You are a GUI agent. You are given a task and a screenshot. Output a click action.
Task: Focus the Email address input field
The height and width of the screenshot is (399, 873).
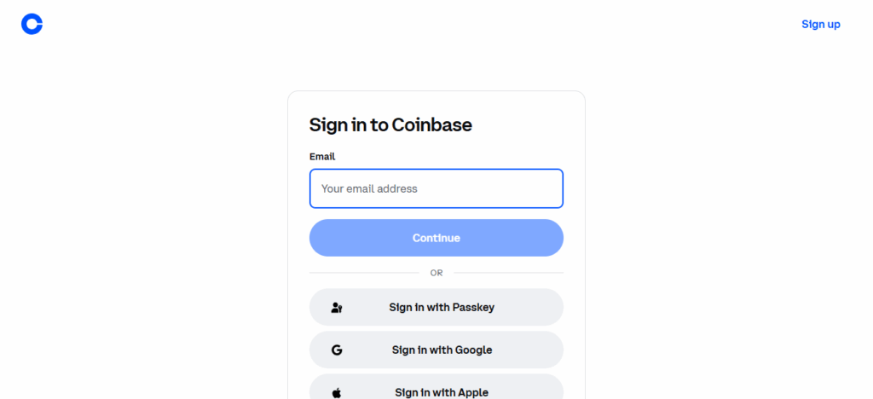(x=436, y=188)
